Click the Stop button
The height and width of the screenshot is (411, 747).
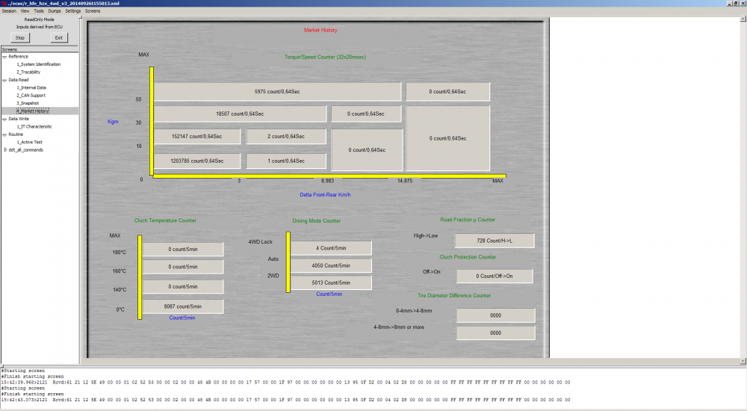coord(20,37)
